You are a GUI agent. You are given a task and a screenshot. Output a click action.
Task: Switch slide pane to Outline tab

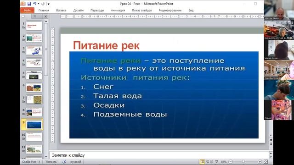34,16
